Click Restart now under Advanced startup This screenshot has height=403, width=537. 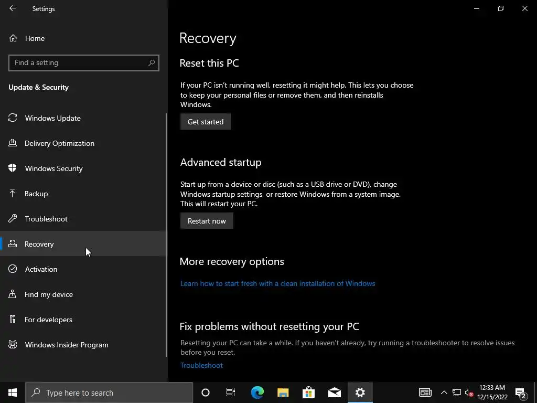[207, 221]
